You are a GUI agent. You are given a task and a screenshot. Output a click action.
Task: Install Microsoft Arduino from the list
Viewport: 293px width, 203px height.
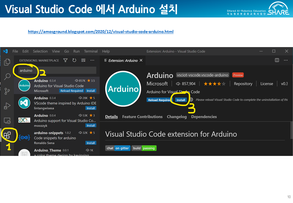tap(91, 91)
